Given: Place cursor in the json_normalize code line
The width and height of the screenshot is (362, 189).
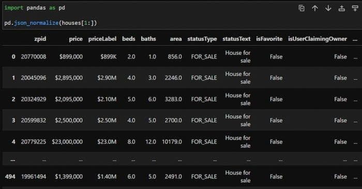Looking at the screenshot, I should [51, 23].
